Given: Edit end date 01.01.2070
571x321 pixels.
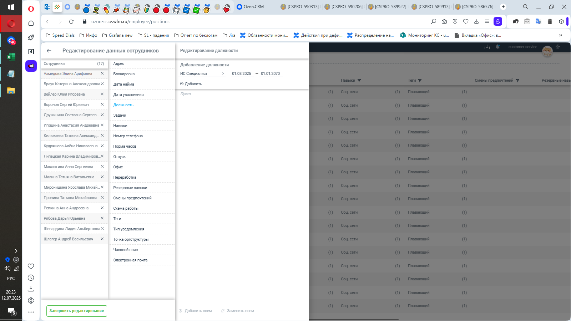Looking at the screenshot, I should pos(271,73).
